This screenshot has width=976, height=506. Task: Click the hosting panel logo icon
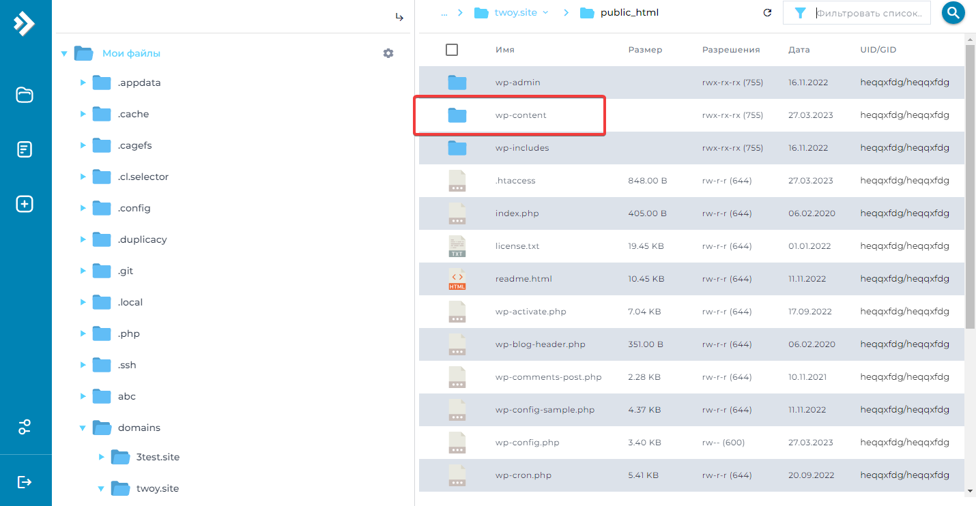25,23
